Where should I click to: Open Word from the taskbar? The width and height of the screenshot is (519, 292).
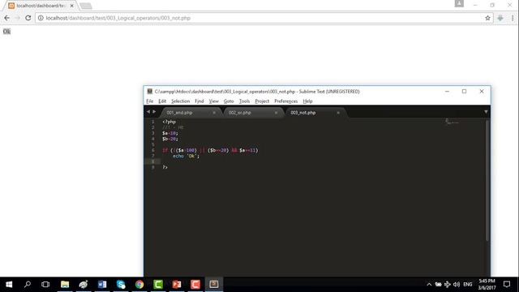pos(102,284)
